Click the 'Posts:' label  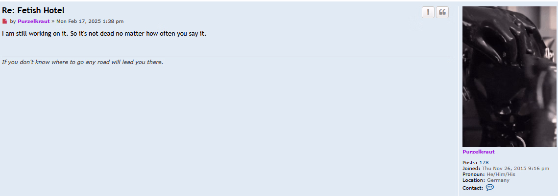pos(470,163)
